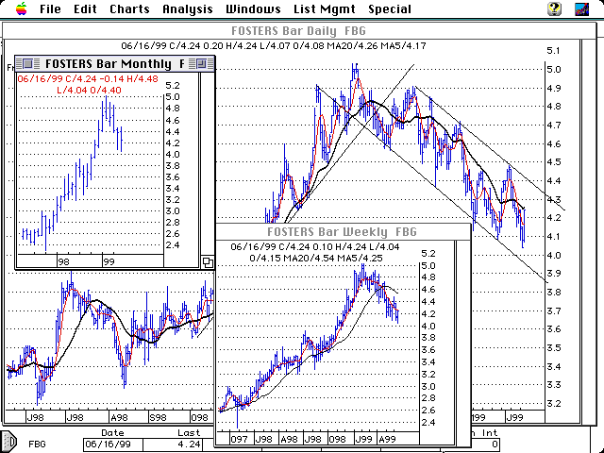
Task: Click the 4.5 price label on Daily axis
Action: point(554,161)
